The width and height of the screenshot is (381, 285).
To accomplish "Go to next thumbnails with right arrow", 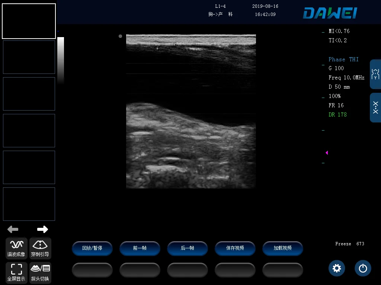I will (42, 229).
